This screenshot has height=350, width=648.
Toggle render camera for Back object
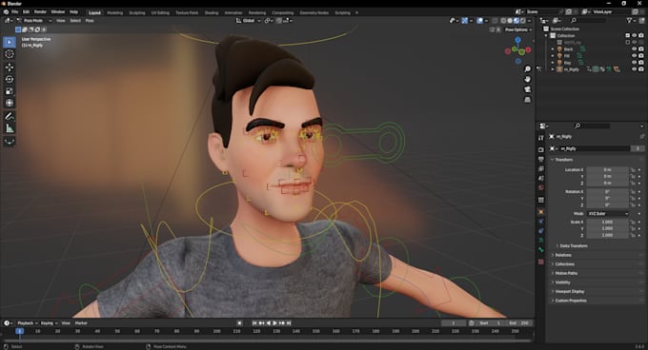pyautogui.click(x=641, y=49)
